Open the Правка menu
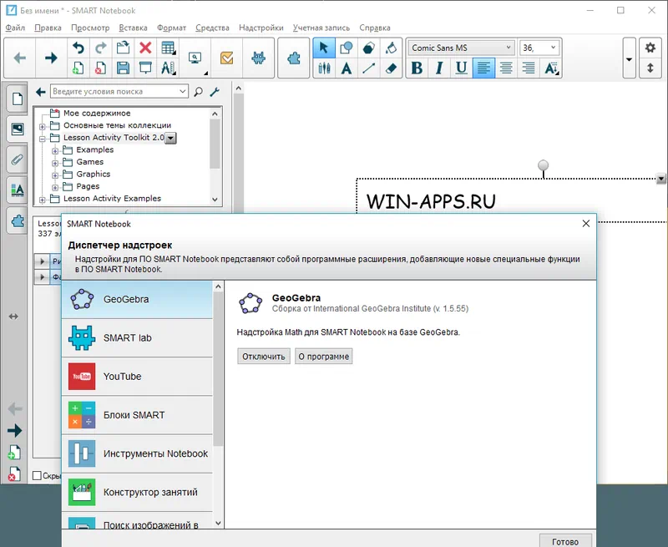Image resolution: width=668 pixels, height=547 pixels. (48, 28)
